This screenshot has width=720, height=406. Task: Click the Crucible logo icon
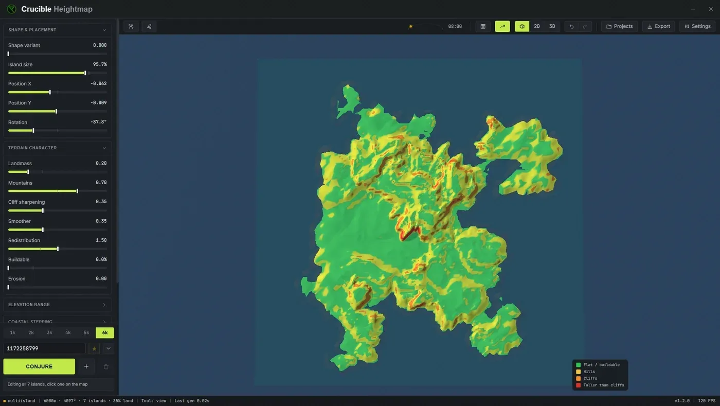pos(11,9)
